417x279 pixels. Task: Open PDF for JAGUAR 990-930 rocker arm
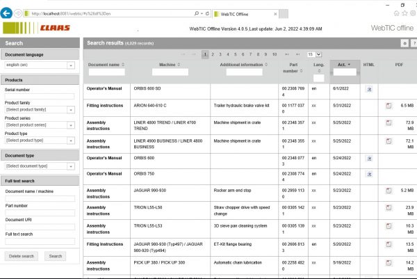(x=389, y=191)
